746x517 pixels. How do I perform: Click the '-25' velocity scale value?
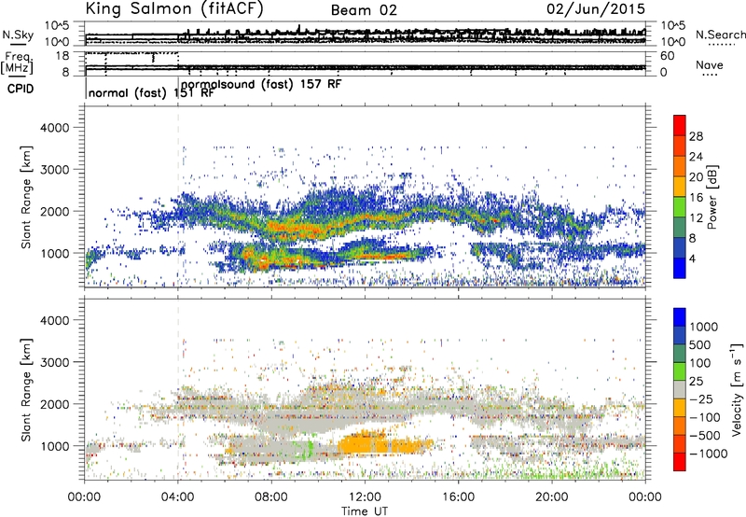701,398
